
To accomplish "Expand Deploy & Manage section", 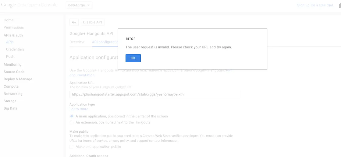I will point(18,79).
